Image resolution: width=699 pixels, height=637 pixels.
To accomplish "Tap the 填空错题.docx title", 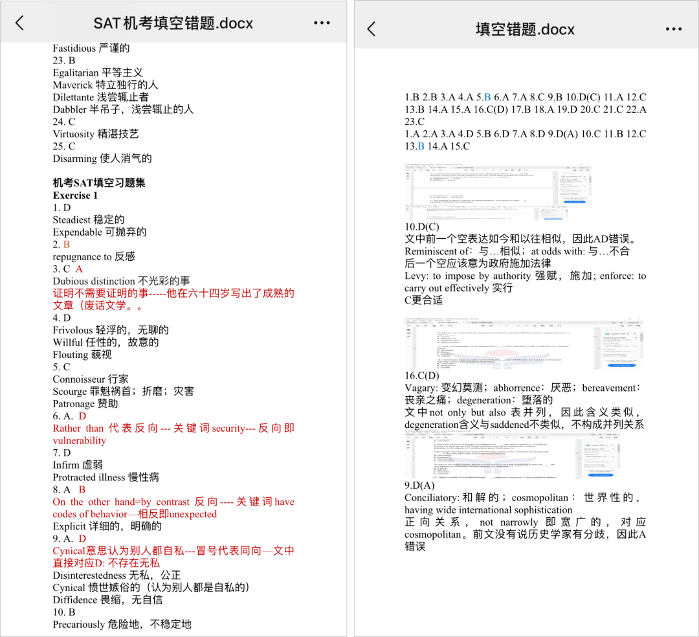I will pos(525,29).
